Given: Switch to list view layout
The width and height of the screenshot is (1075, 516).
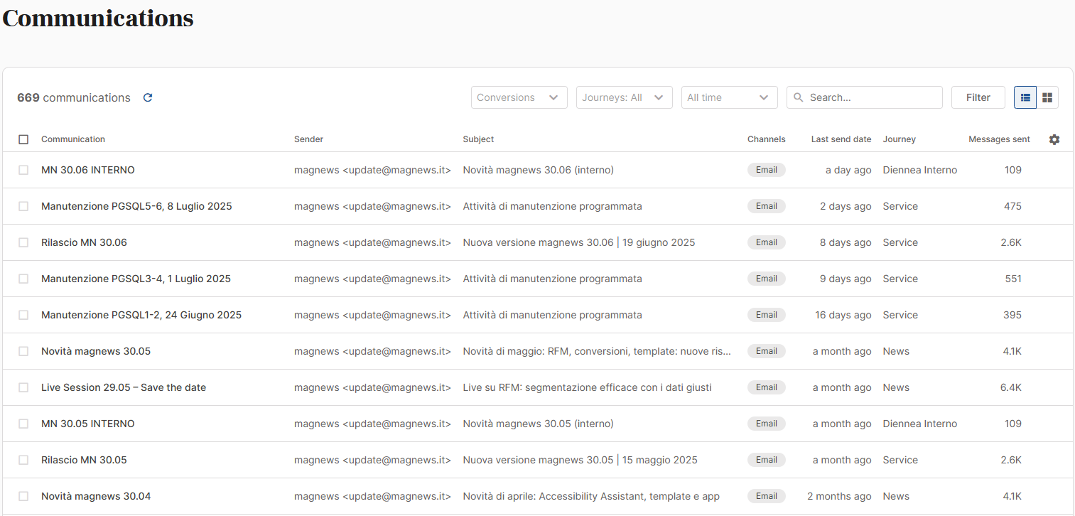Looking at the screenshot, I should point(1025,97).
